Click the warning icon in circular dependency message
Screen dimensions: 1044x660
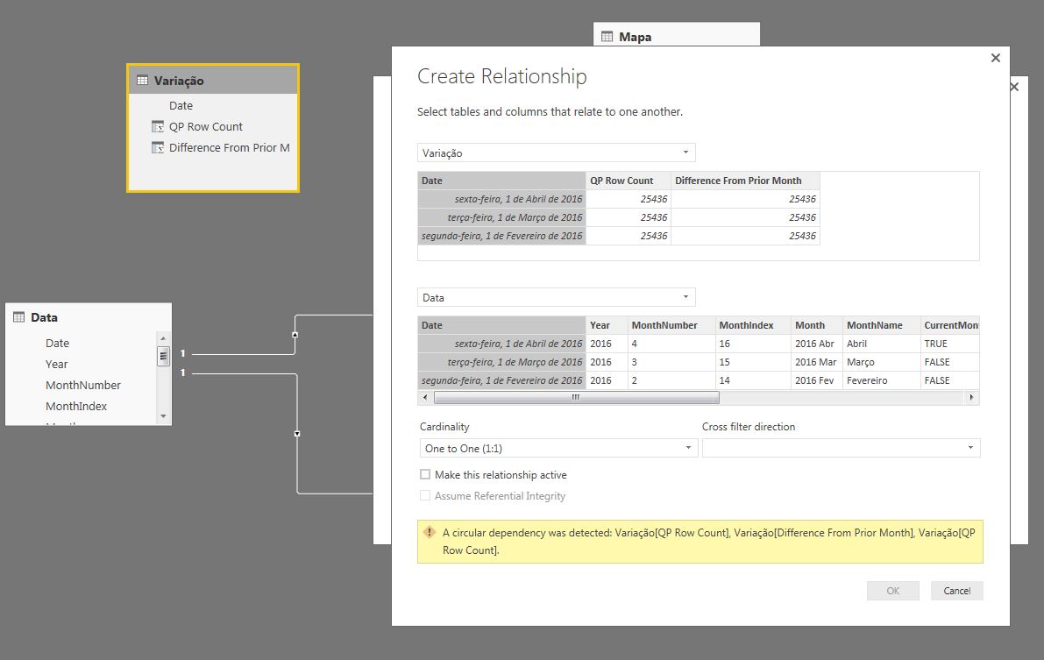430,532
